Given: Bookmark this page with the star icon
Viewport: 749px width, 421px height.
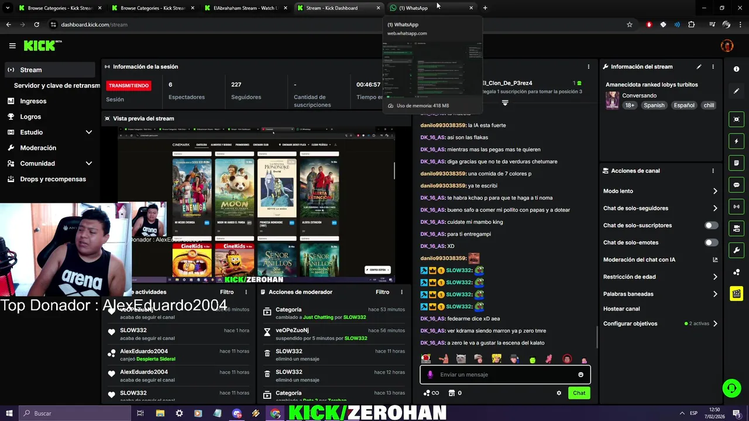Looking at the screenshot, I should (x=630, y=25).
